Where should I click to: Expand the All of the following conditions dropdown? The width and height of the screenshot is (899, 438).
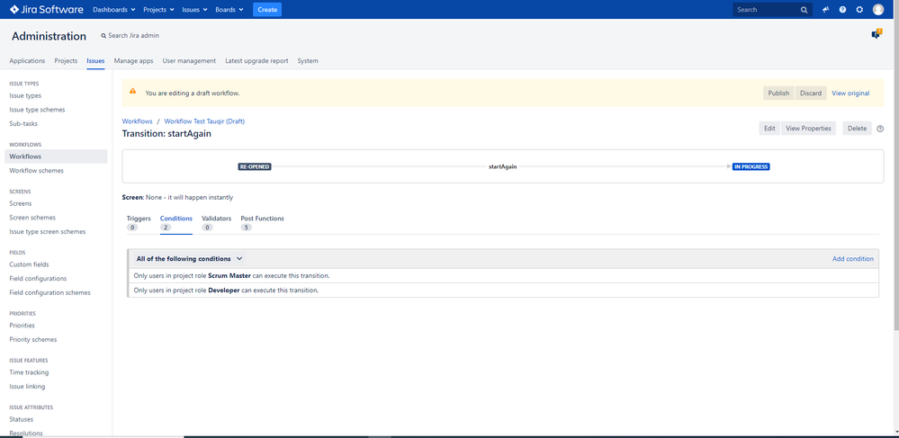190,258
